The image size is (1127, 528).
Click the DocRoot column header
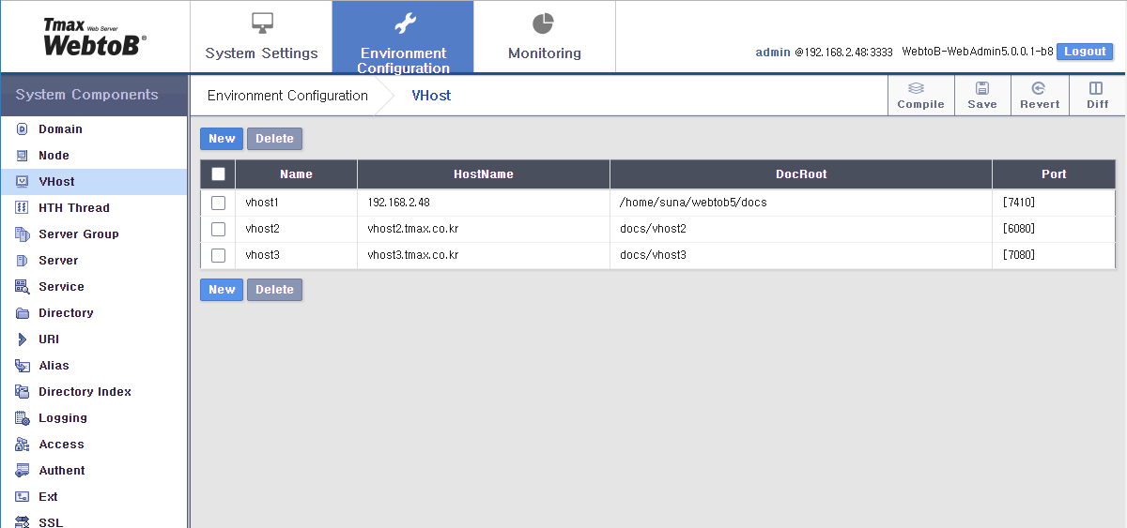tap(801, 174)
